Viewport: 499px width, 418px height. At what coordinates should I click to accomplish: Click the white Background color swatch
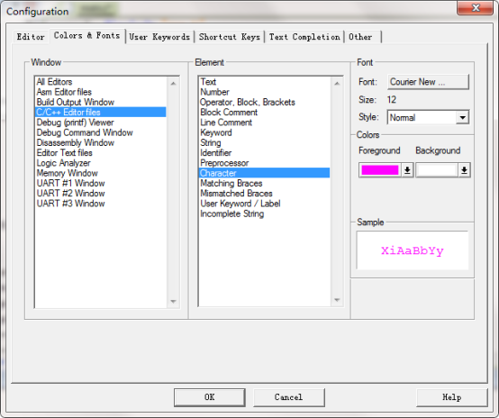pos(437,170)
